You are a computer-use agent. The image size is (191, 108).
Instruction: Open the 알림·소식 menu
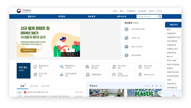(32, 16)
